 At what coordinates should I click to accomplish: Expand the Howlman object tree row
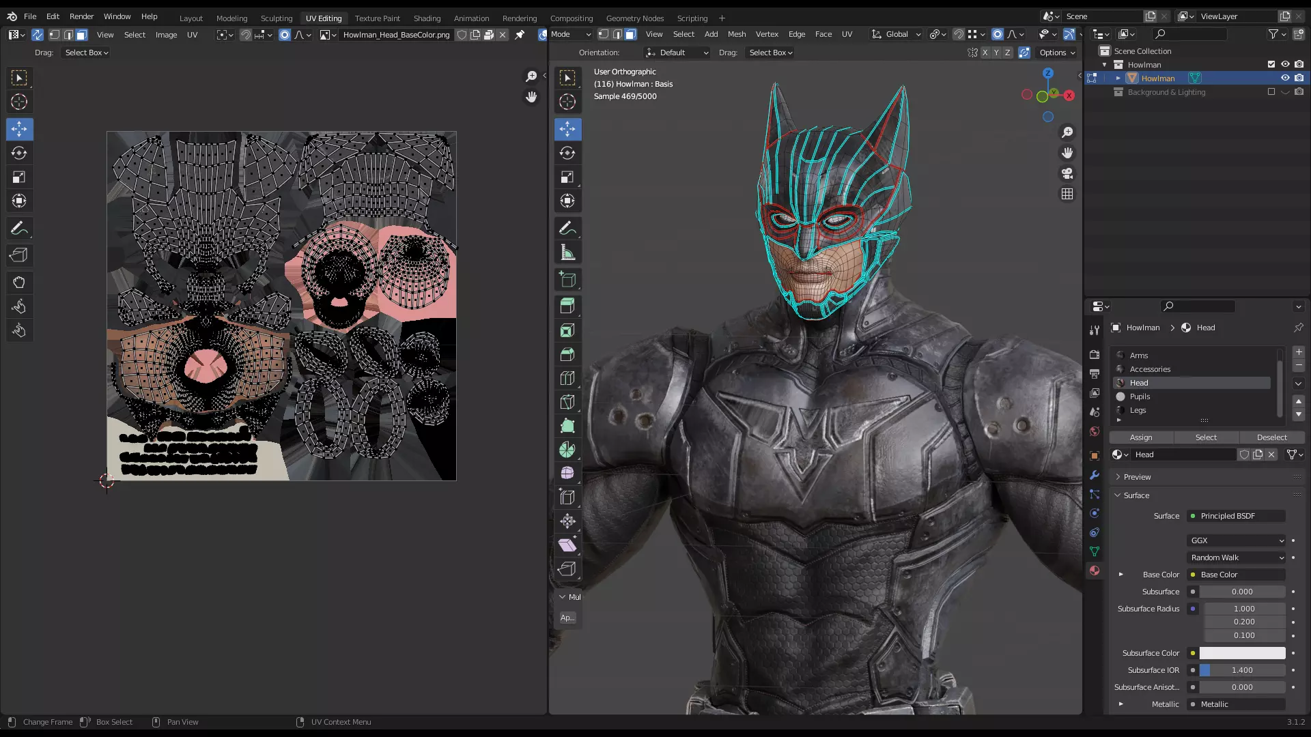click(1118, 78)
